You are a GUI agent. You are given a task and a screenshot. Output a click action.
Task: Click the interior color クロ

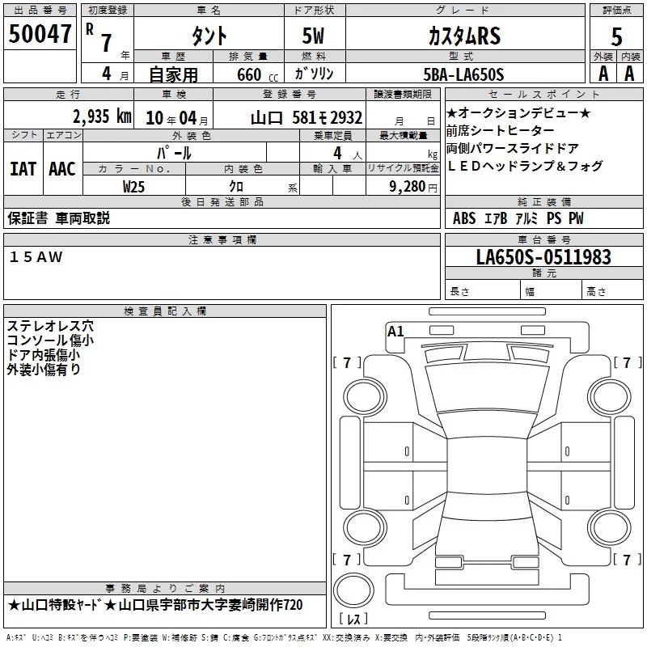[236, 187]
